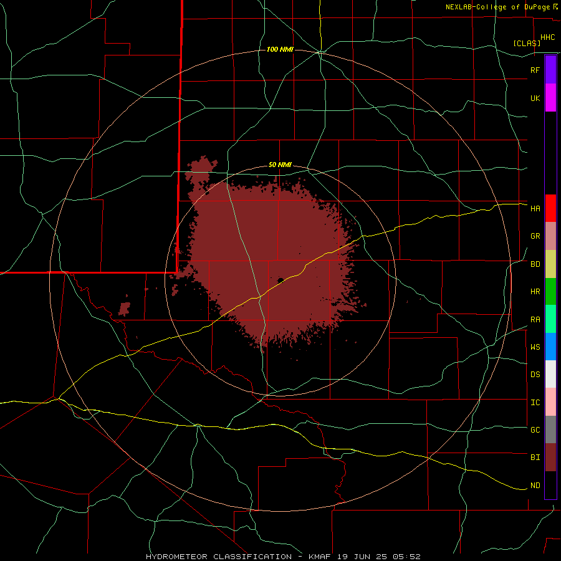Click the [CLAS] legend header

pos(527,43)
